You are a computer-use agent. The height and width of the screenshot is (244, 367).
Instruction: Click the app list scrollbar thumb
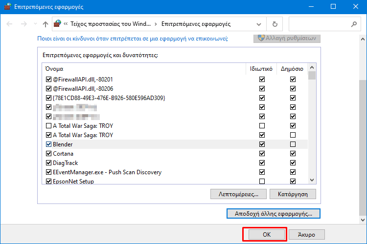click(x=312, y=76)
